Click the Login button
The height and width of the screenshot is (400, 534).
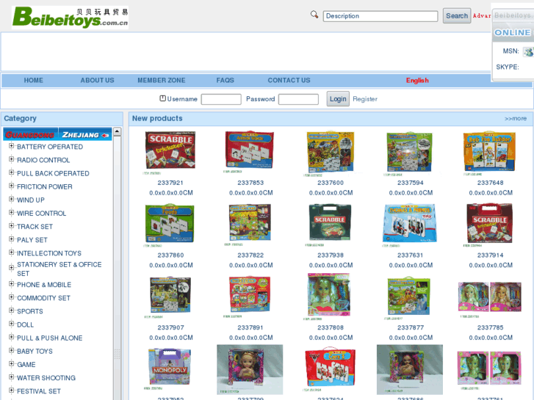(x=338, y=99)
